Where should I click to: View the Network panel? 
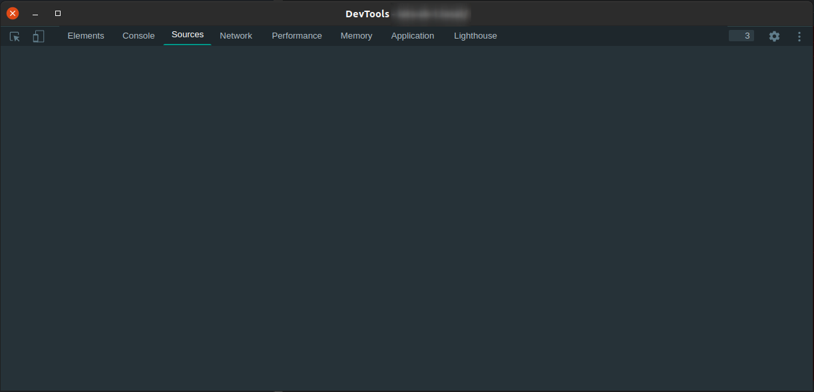(x=236, y=35)
